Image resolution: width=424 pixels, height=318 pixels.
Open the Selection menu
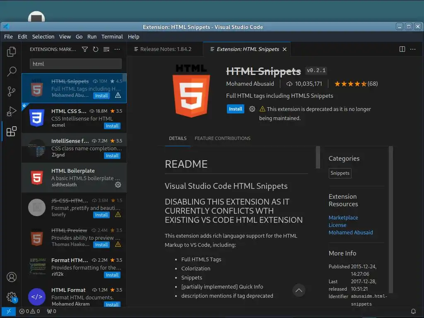43,36
